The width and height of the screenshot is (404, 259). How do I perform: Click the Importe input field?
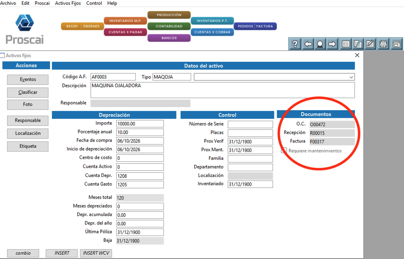pos(140,124)
